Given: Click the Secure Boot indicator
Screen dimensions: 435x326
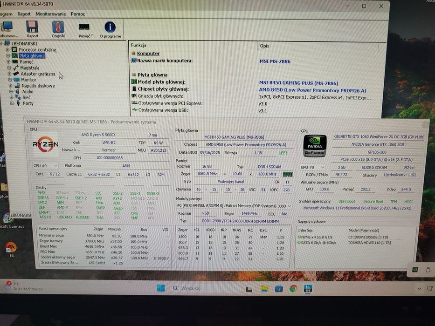Looking at the screenshot, I should (373, 202).
